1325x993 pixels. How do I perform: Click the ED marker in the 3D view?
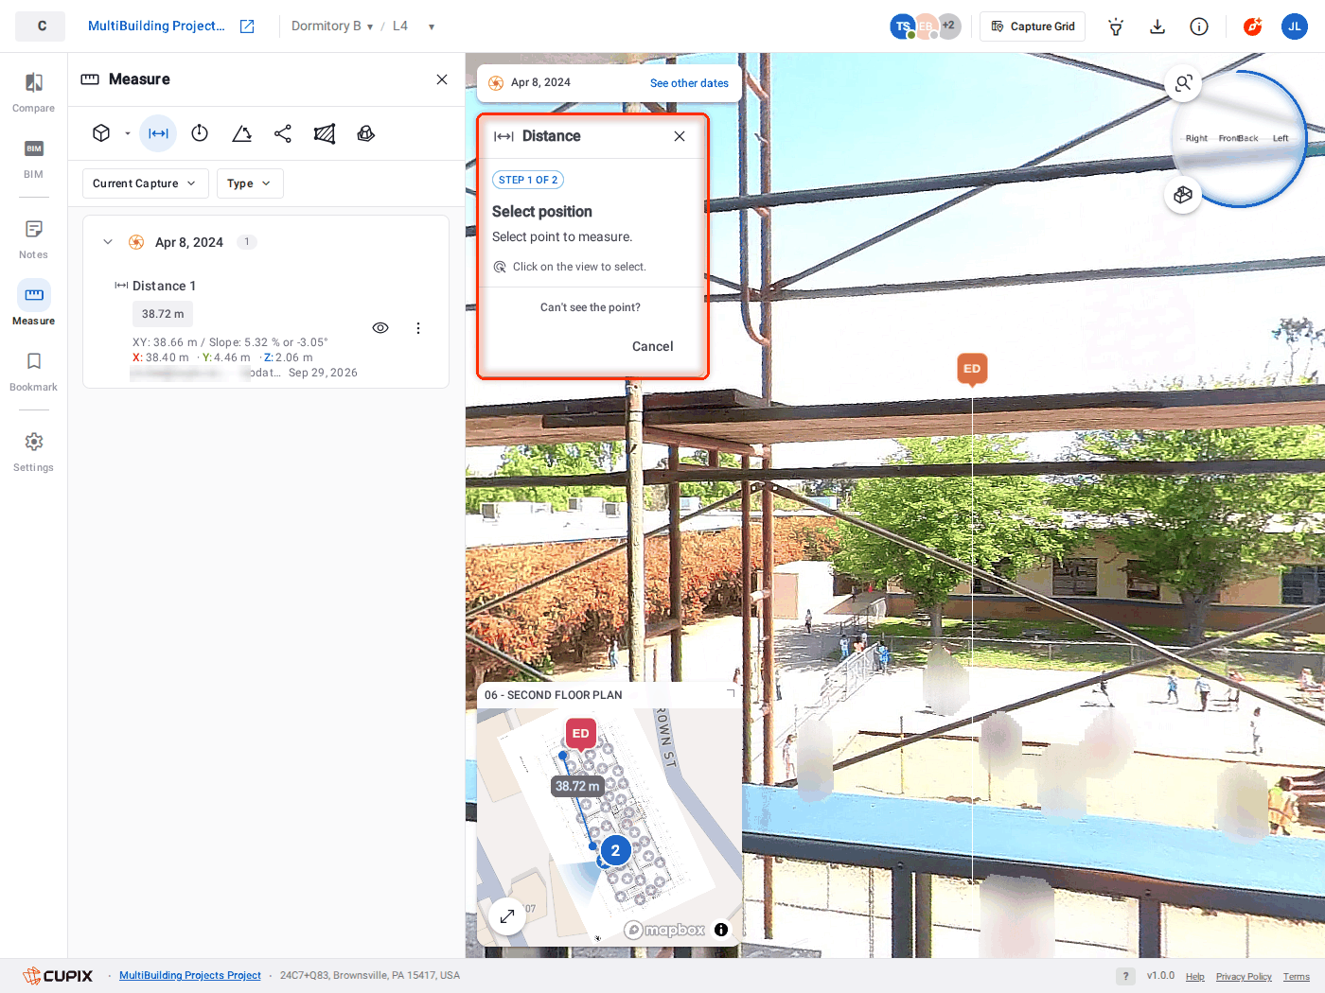972,369
